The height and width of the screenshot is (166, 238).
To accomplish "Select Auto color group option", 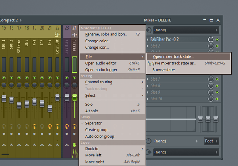I will tap(112, 137).
